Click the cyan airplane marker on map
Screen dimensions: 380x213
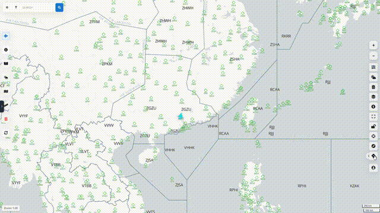point(180,117)
